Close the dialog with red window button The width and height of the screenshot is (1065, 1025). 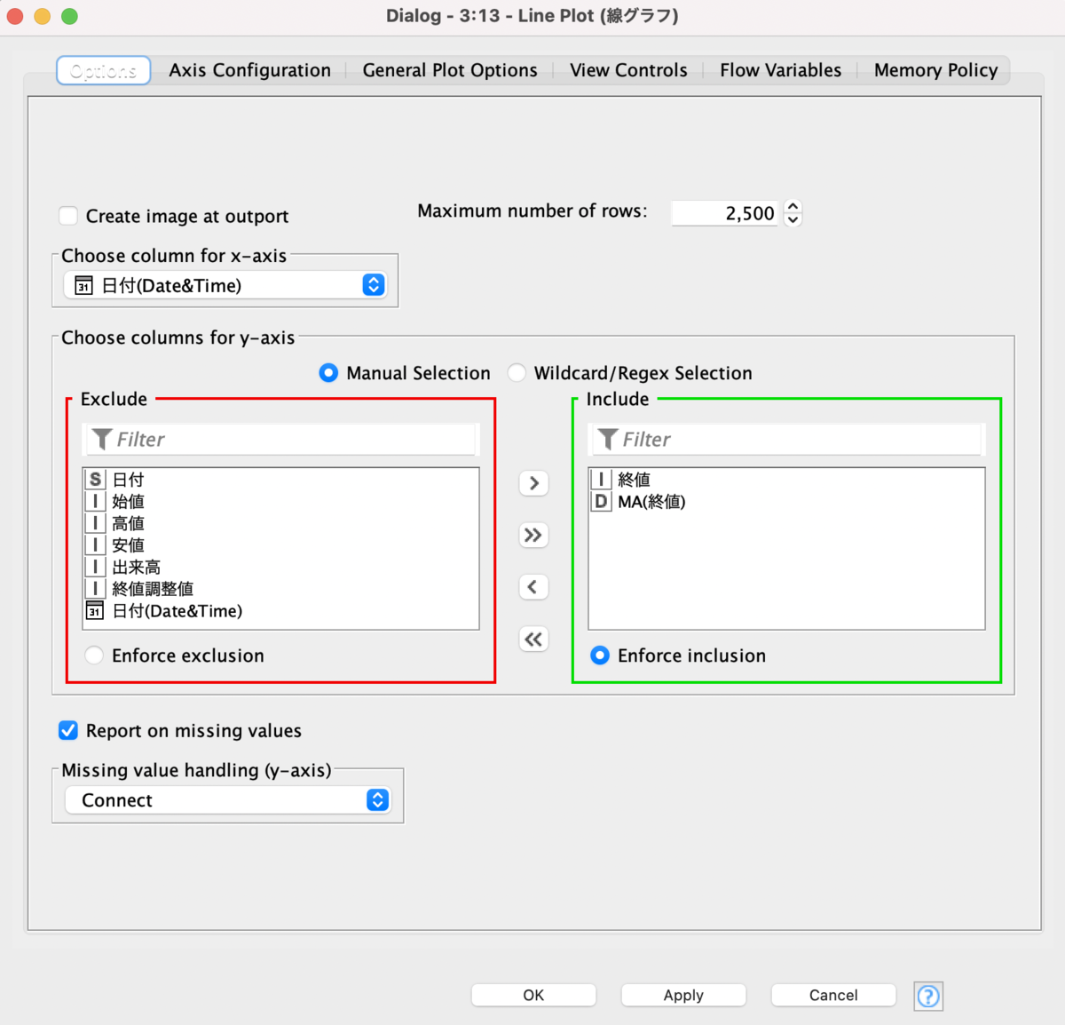tap(14, 16)
